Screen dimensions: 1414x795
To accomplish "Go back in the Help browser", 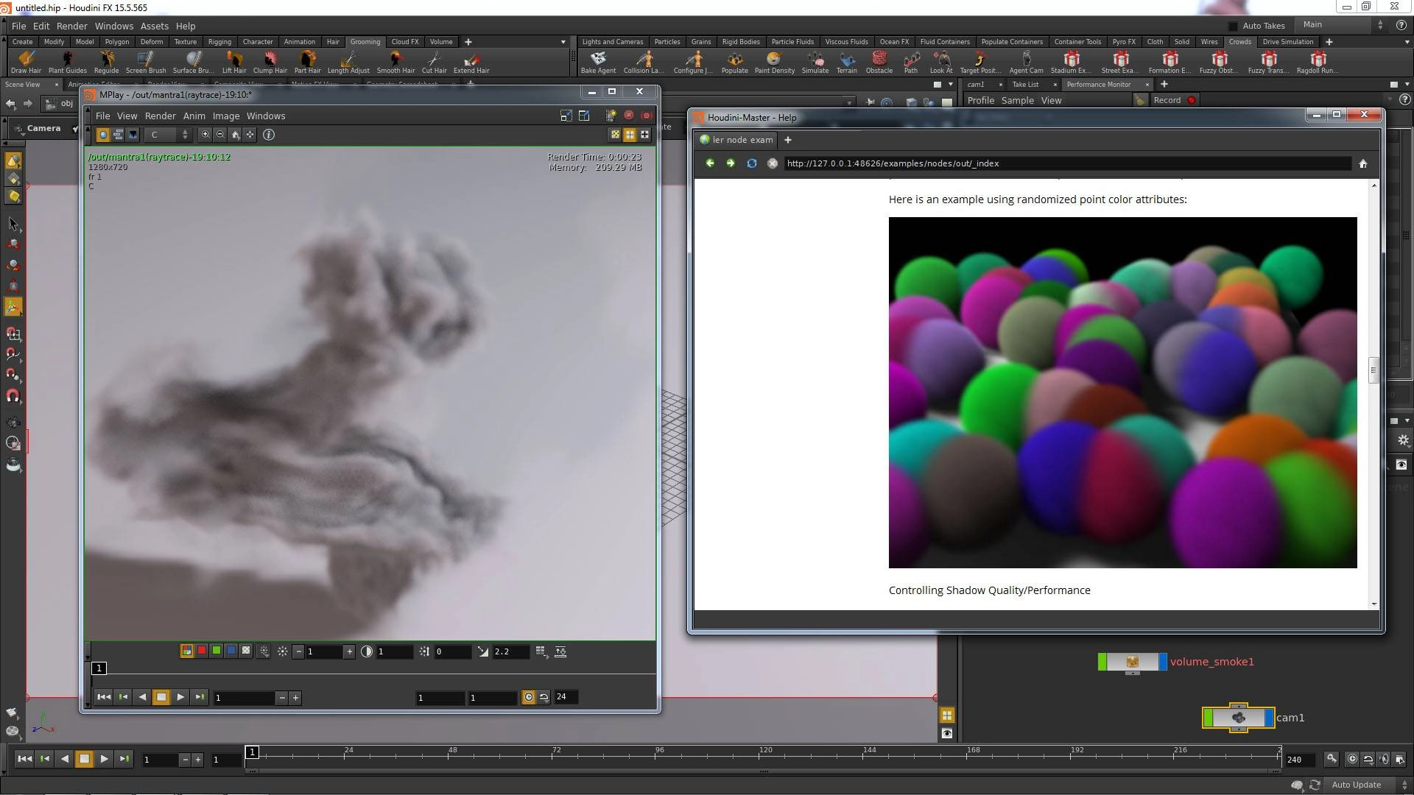I will click(x=710, y=163).
